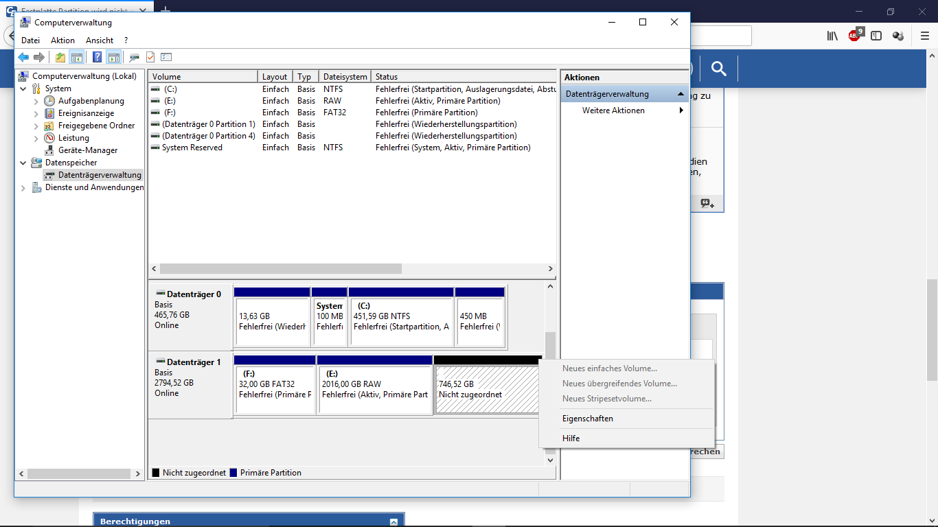Toggle the console tree pane toolbar button
The image size is (938, 527).
[76, 57]
